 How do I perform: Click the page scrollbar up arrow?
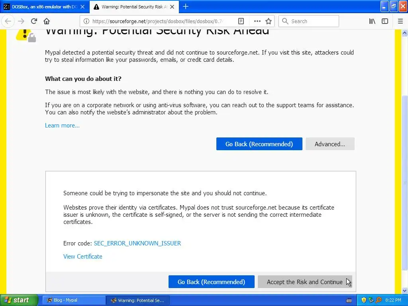pyautogui.click(x=405, y=33)
